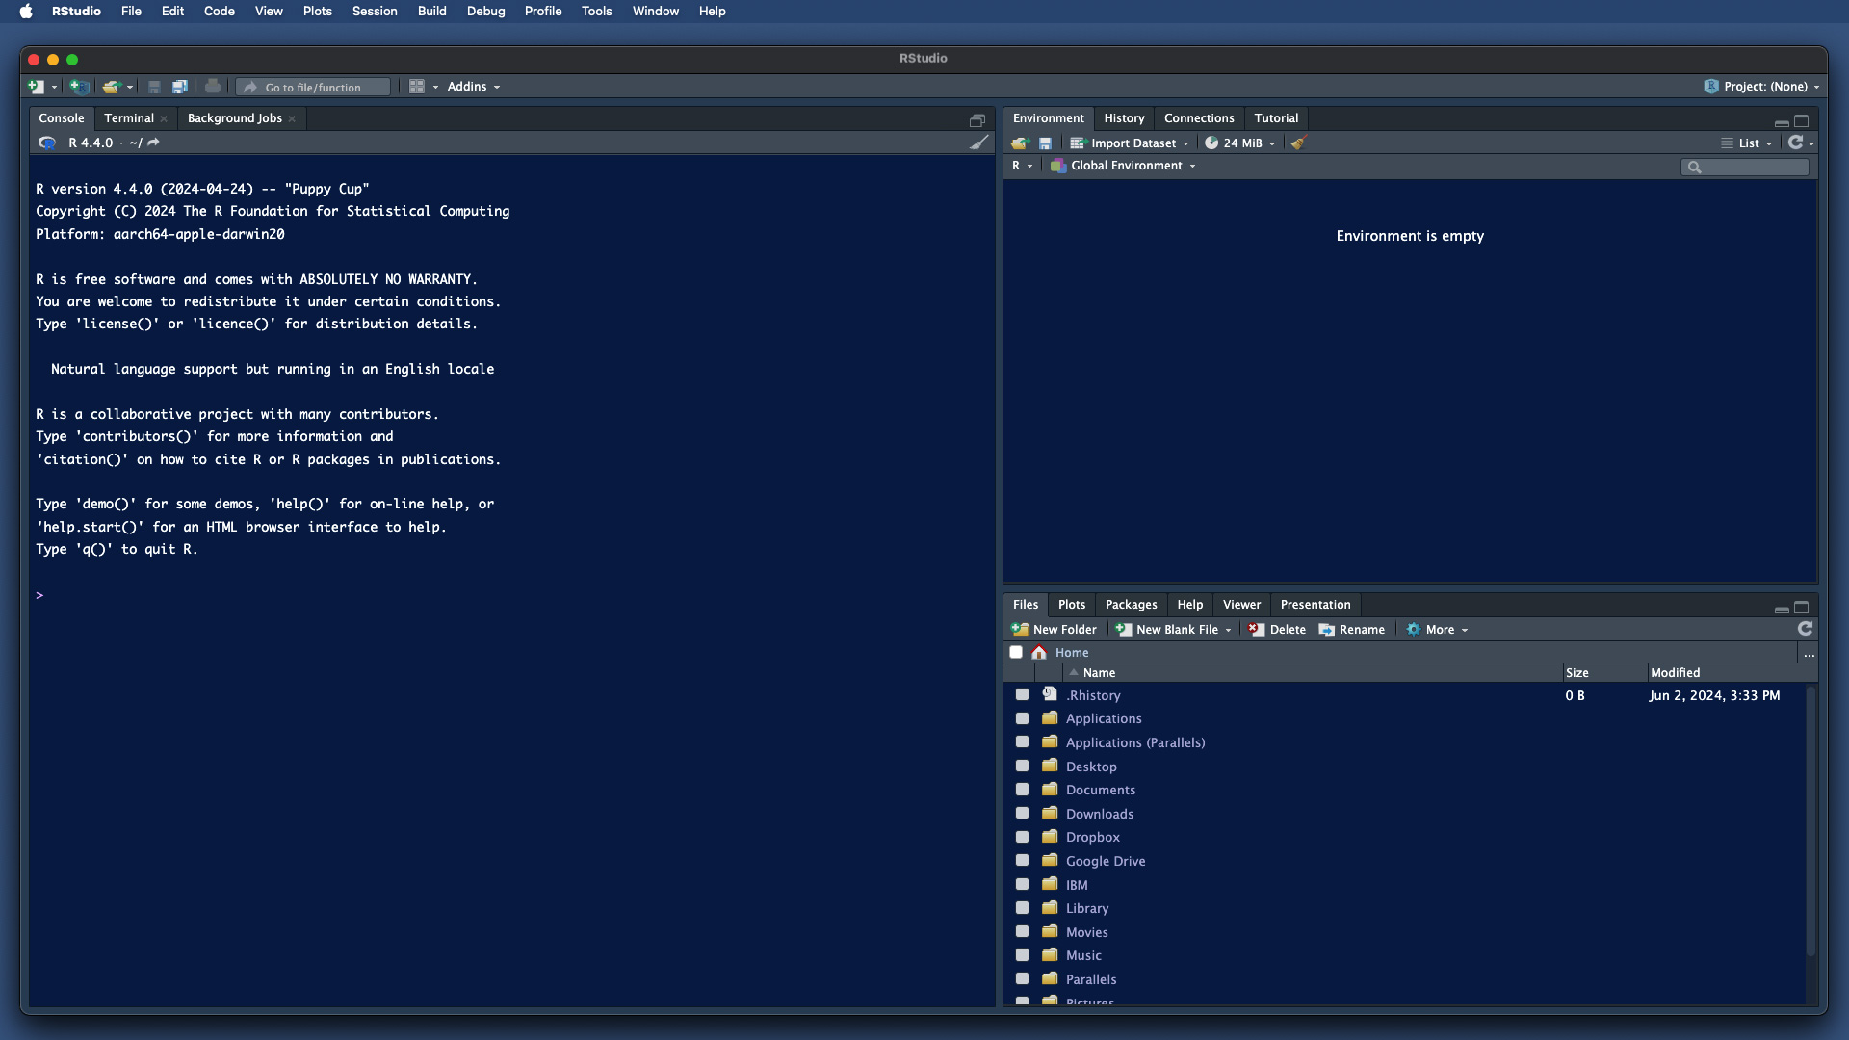Toggle the Background Jobs tab
1849x1040 pixels.
(x=234, y=117)
